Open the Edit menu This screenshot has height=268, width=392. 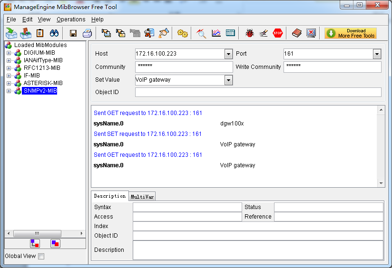(x=27, y=19)
